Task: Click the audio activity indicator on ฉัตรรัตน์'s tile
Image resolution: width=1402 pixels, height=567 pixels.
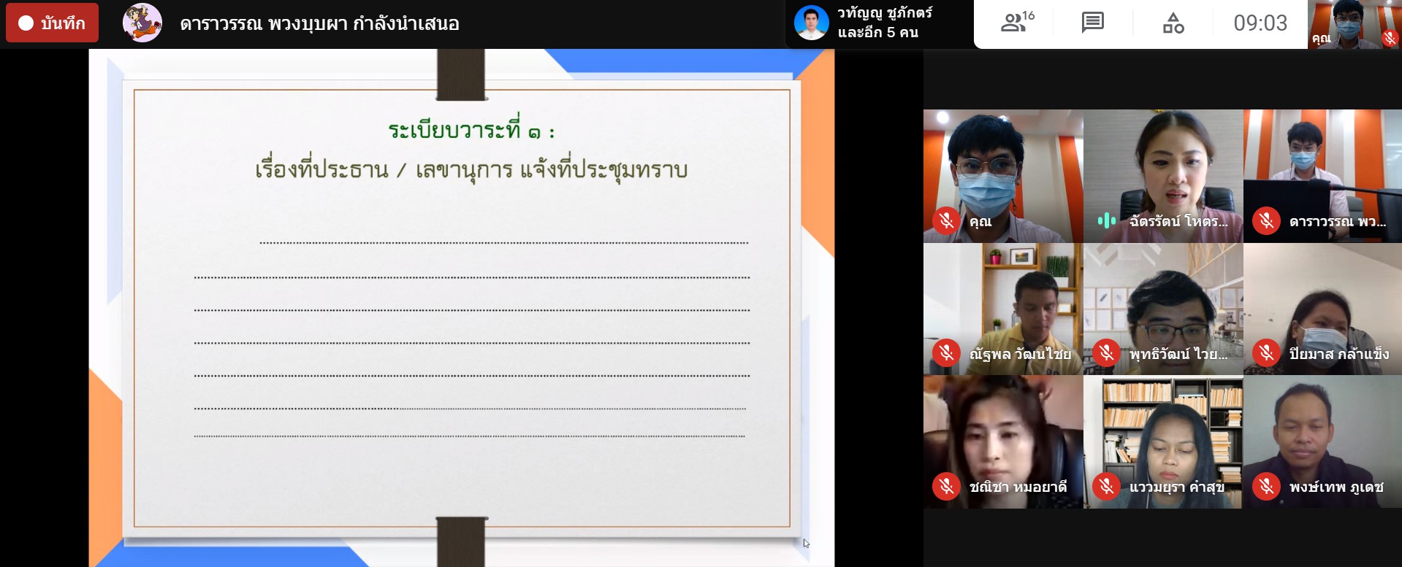Action: tap(1107, 221)
